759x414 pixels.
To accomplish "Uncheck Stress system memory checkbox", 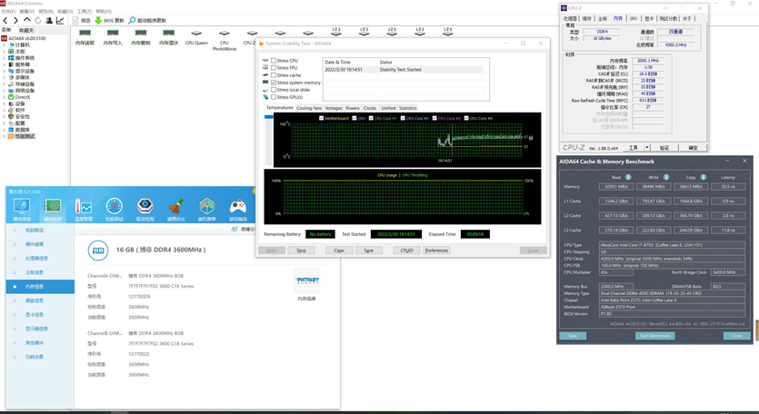I will (274, 83).
